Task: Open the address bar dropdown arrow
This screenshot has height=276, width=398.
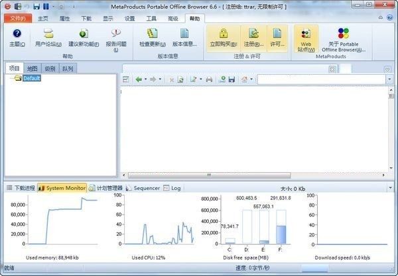Action: (389, 79)
